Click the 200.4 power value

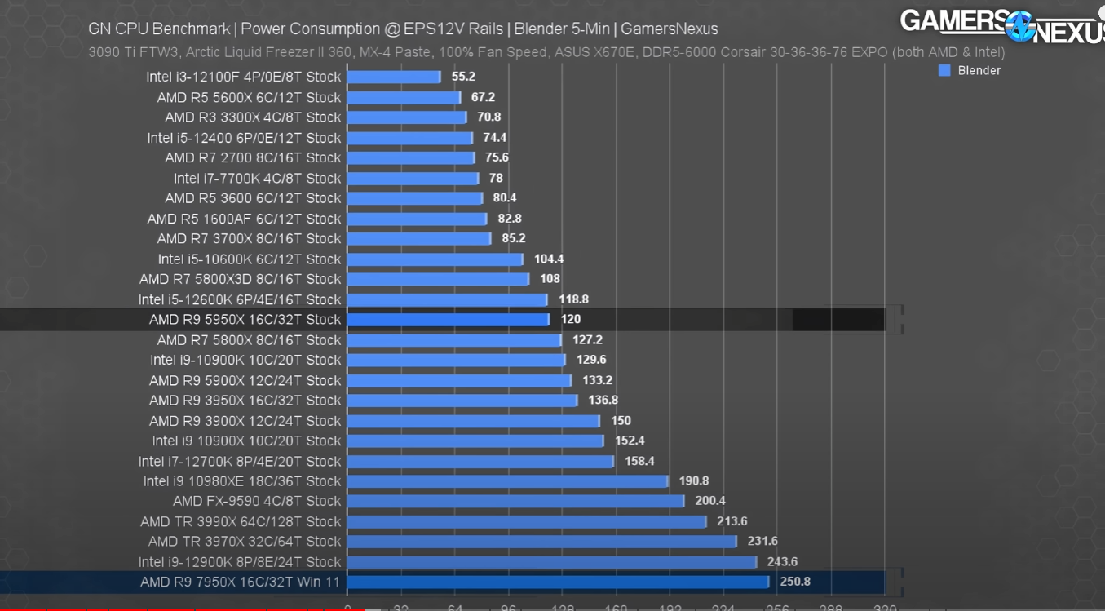pyautogui.click(x=710, y=501)
